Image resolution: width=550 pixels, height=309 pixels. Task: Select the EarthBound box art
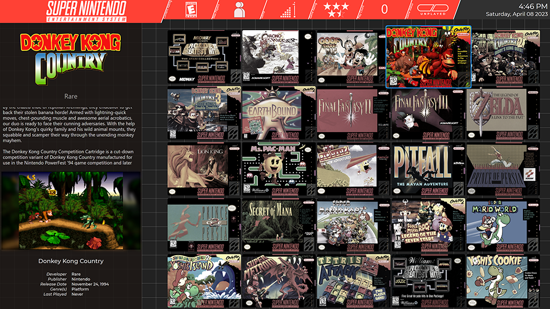pyautogui.click(x=278, y=113)
